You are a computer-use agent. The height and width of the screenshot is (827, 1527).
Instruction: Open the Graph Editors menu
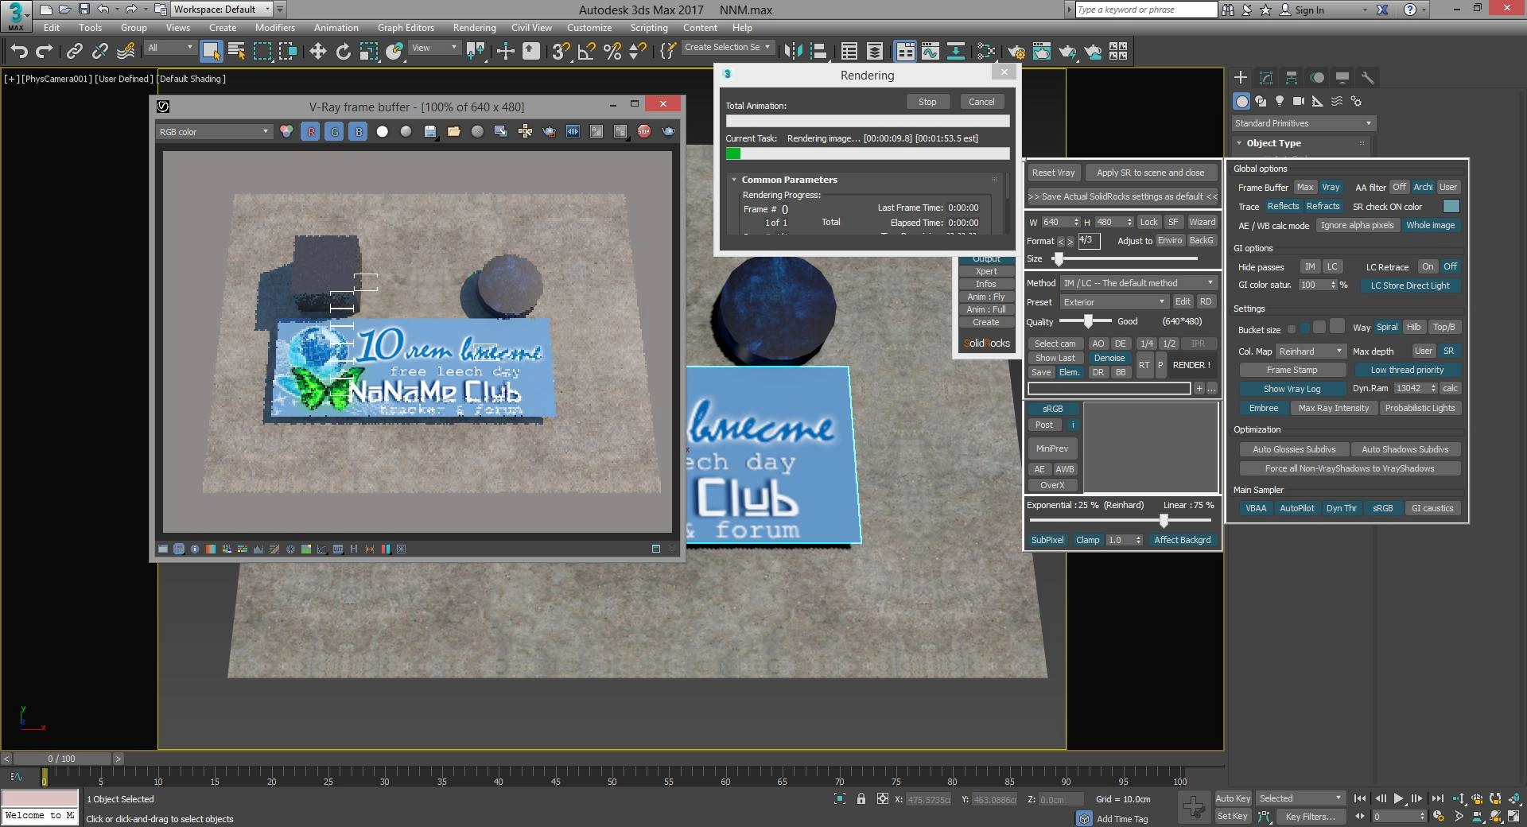pyautogui.click(x=406, y=27)
